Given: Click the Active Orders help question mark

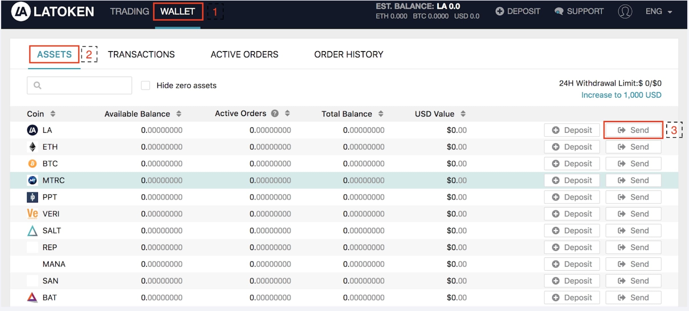Looking at the screenshot, I should (x=275, y=113).
